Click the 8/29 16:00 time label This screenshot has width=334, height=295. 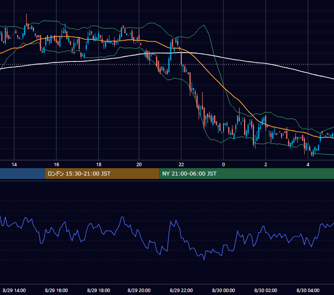(x=56, y=290)
